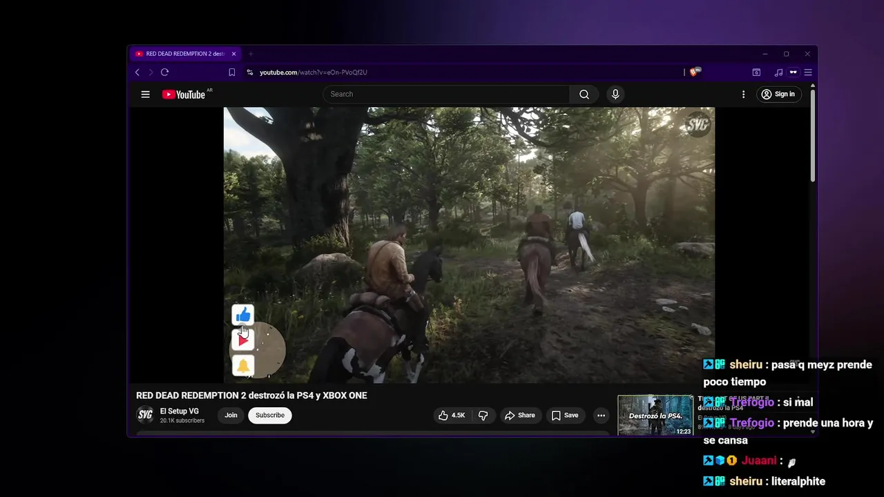Click the YouTube Search field
This screenshot has width=884, height=497.
[448, 95]
